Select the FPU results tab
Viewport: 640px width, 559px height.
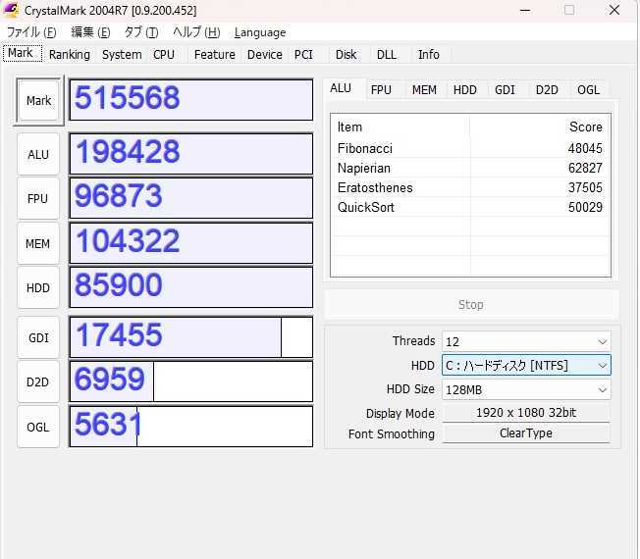(381, 89)
